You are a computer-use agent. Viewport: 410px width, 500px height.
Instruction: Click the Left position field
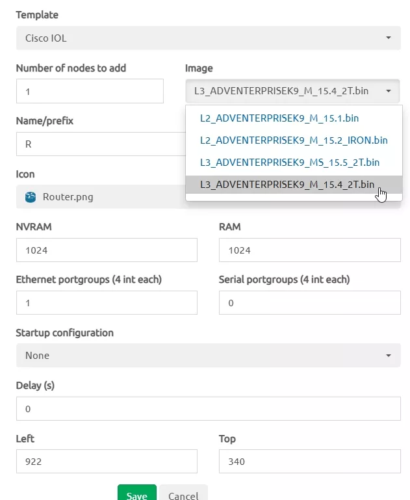click(107, 462)
